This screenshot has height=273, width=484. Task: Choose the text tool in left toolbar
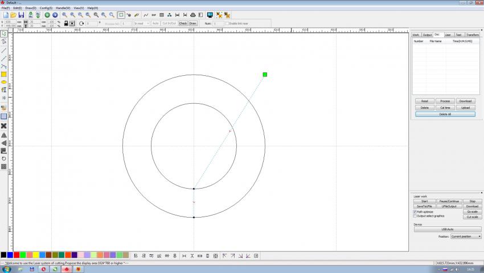pyautogui.click(x=4, y=90)
